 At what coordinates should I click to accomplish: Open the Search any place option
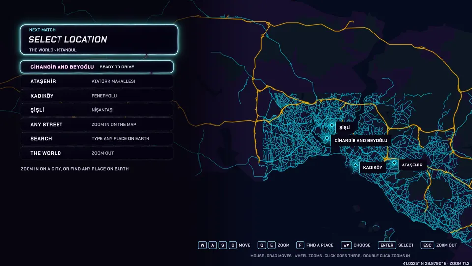pos(97,139)
